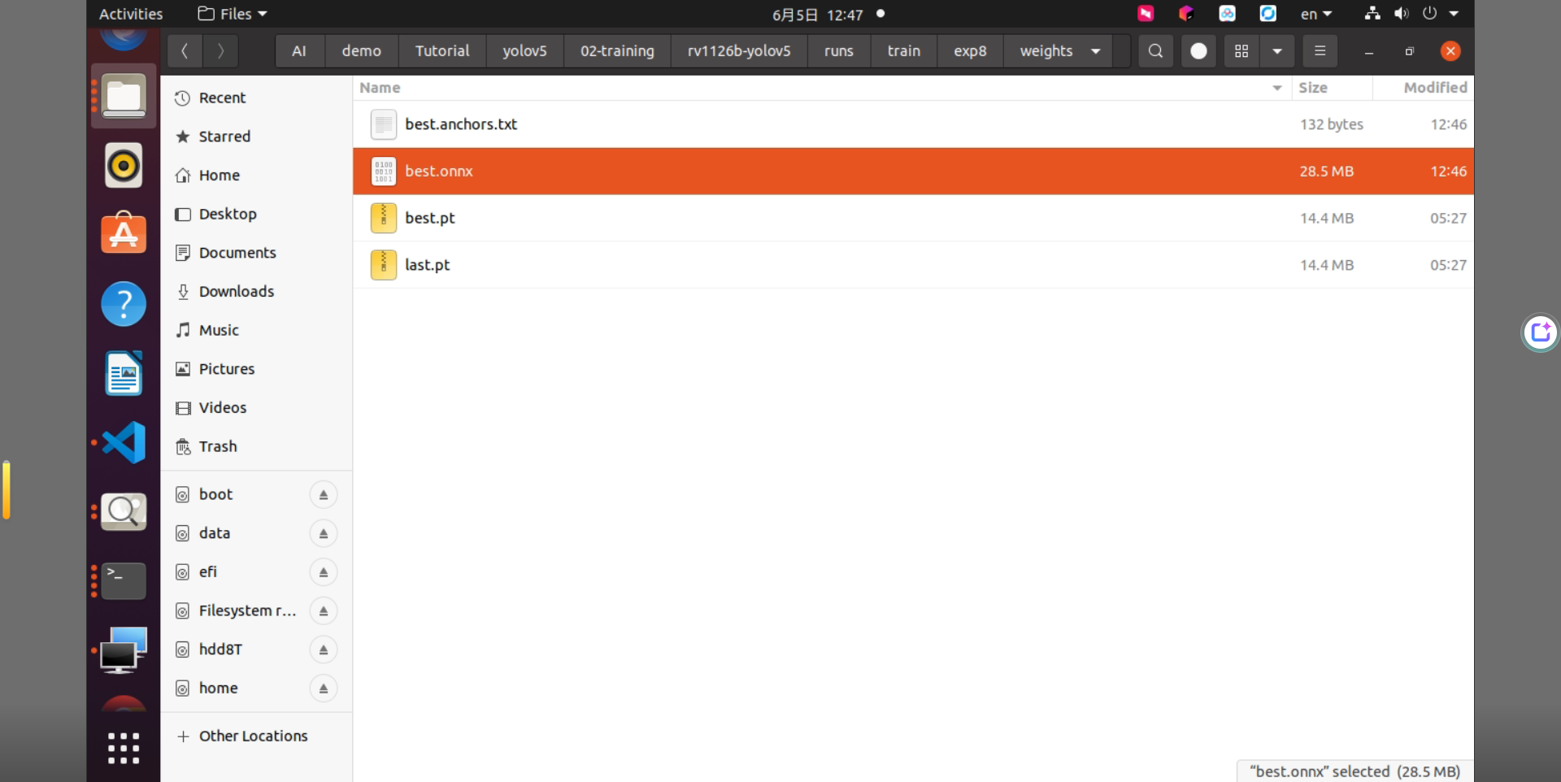The width and height of the screenshot is (1561, 782).
Task: Click the white circle button in the toolbar
Action: 1198,51
